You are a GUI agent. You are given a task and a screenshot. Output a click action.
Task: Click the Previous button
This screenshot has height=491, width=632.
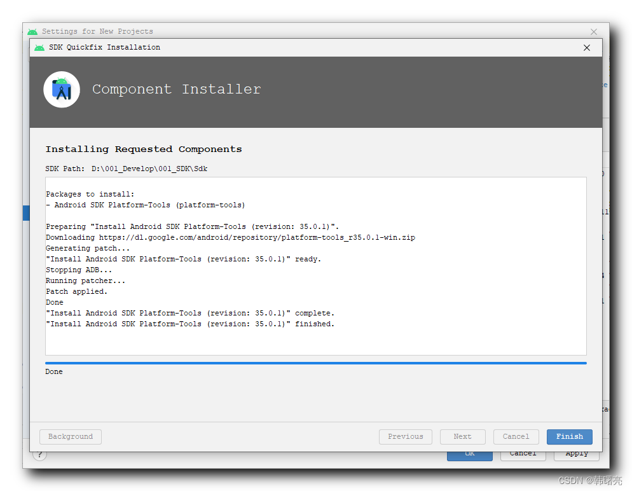(x=406, y=436)
